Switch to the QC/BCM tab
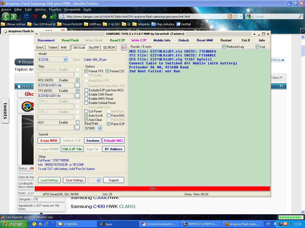 tap(109, 47)
